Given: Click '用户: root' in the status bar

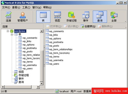Looking at the screenshot, I should (76, 91).
